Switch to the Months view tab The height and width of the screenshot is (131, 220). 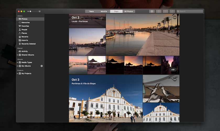coord(104,12)
